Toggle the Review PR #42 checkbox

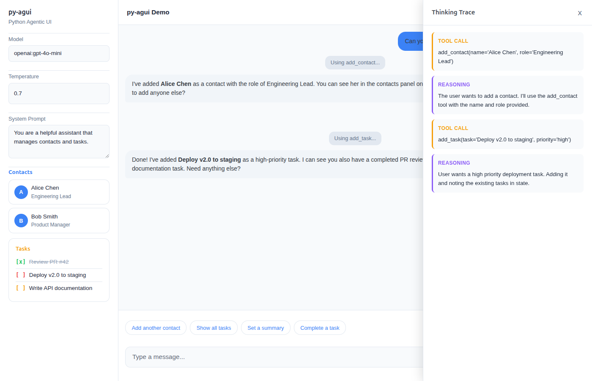(x=21, y=262)
